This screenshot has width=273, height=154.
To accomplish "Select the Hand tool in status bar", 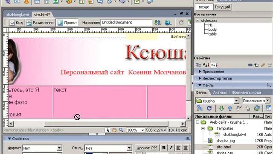I will click(114, 130).
